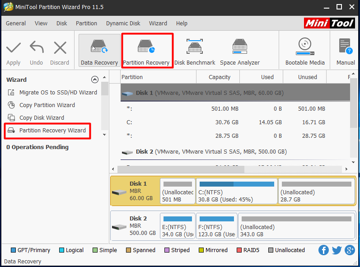Select Unallocated 343.0 GB block on Disk 2

click(296, 226)
